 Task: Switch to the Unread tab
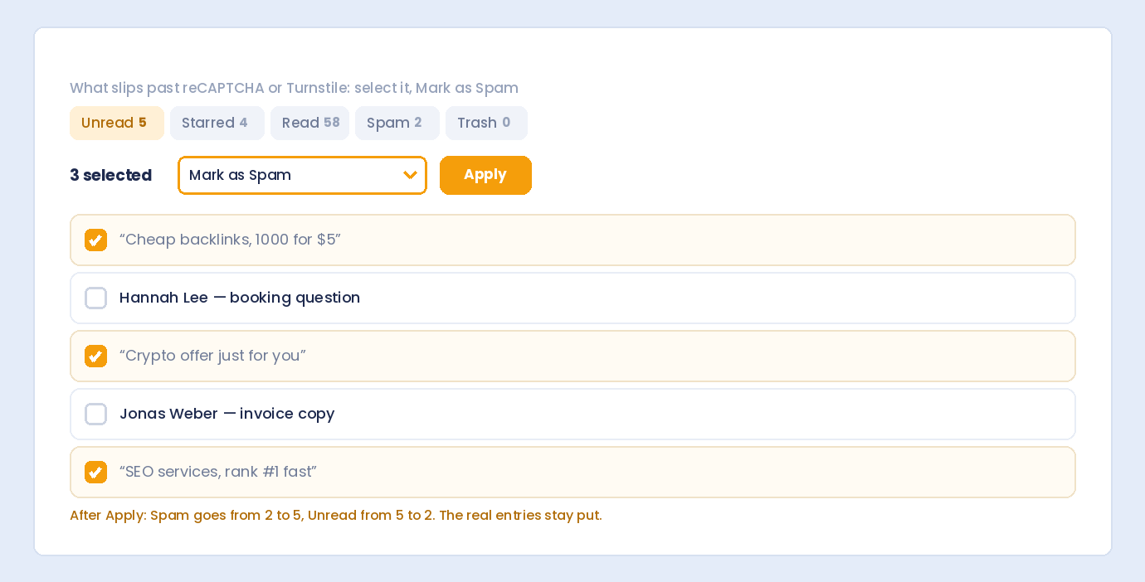click(117, 123)
